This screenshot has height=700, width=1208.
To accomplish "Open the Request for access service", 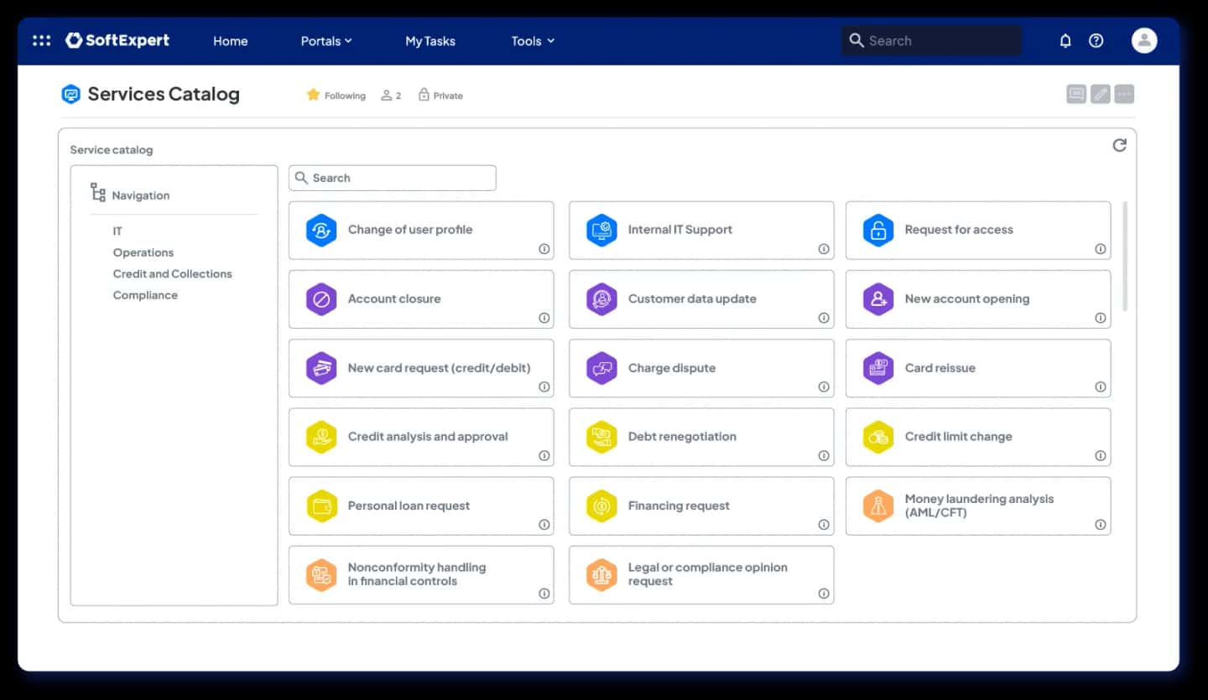I will coord(978,230).
